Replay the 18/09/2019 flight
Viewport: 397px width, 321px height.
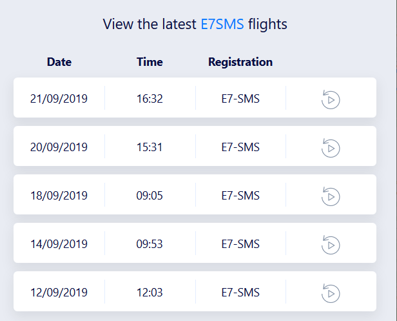(331, 196)
